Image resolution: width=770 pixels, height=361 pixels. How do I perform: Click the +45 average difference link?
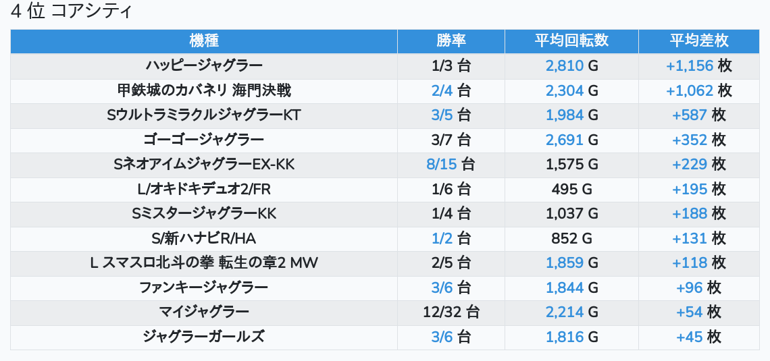click(689, 337)
